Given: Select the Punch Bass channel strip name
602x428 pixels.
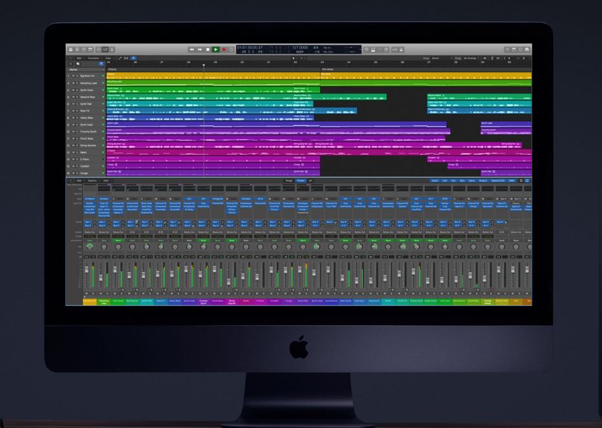Looking at the screenshot, I should click(217, 301).
